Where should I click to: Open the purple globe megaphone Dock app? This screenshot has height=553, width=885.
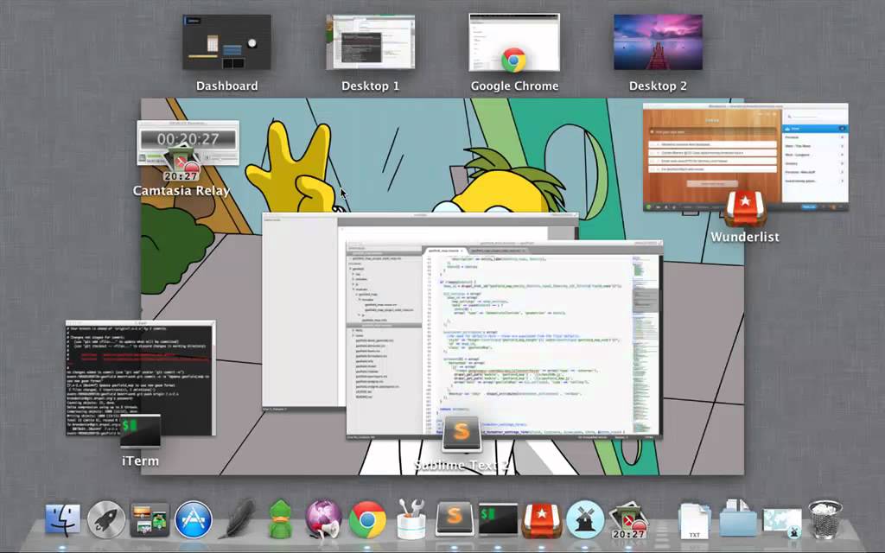tap(323, 519)
